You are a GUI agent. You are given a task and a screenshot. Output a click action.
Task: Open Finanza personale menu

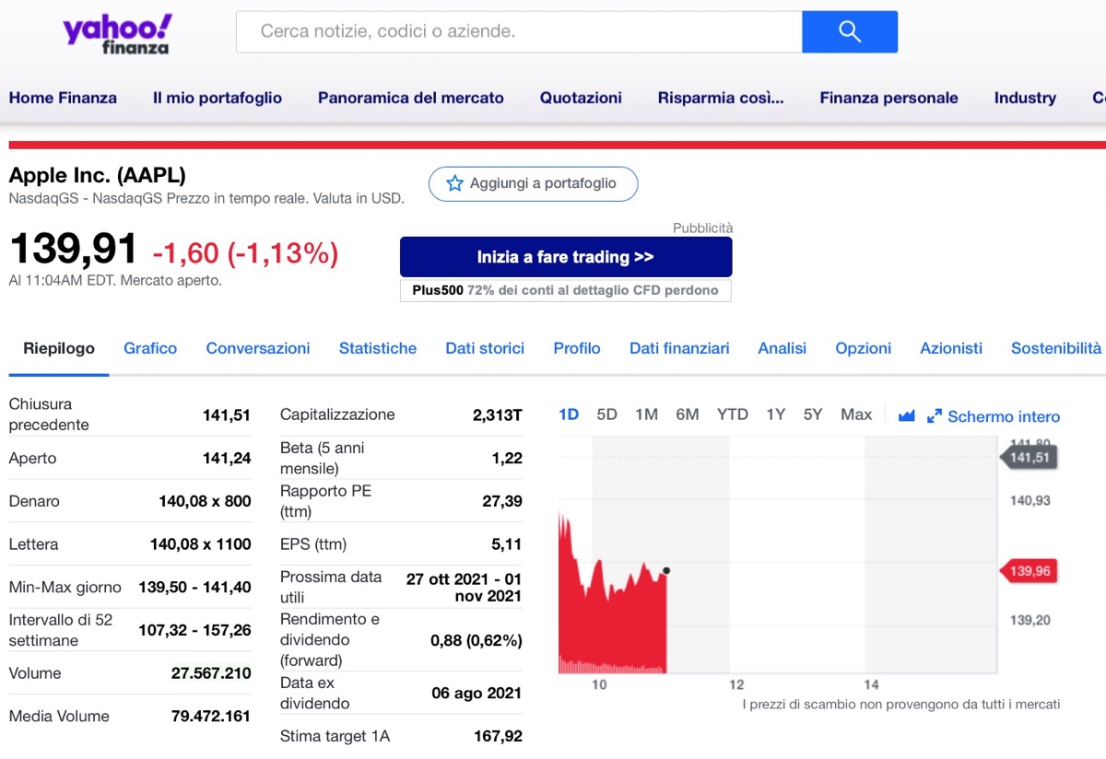tap(889, 98)
